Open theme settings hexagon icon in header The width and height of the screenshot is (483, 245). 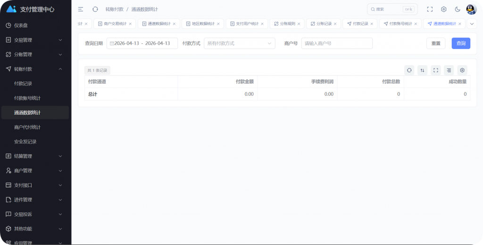[443, 9]
